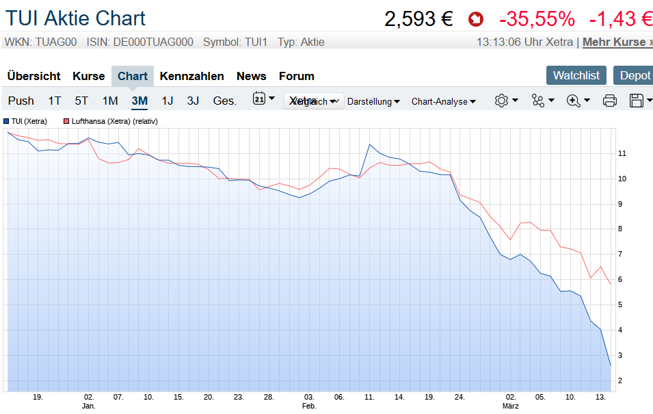Screen dimensions: 653x414
Task: Click the red Lufthansa legend swatch
Action: (x=66, y=121)
